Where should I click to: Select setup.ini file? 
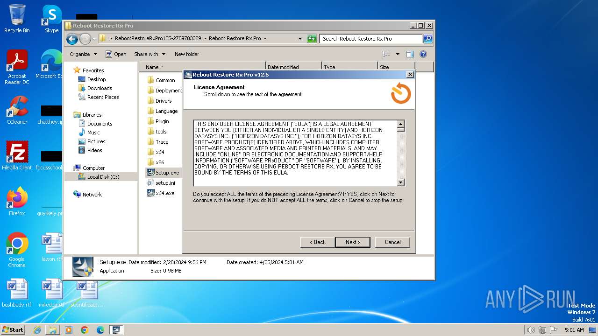point(161,183)
